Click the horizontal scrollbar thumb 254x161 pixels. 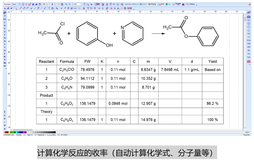click(23, 130)
